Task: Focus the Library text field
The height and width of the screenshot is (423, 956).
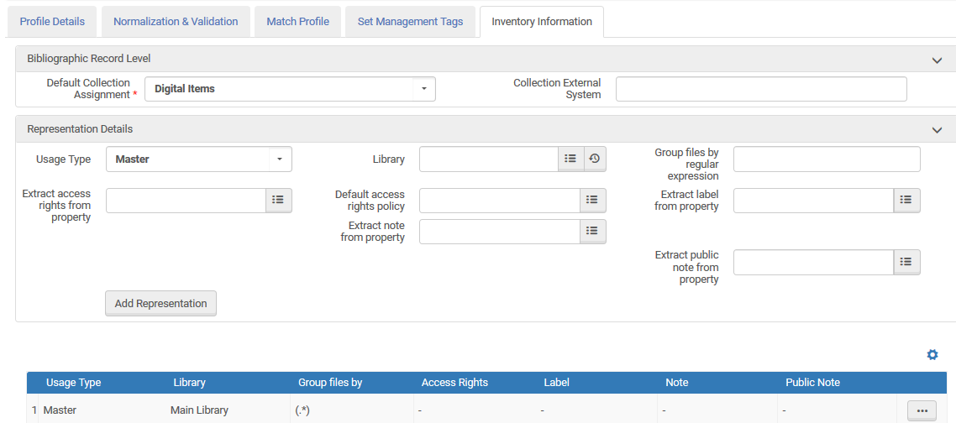Action: coord(489,159)
